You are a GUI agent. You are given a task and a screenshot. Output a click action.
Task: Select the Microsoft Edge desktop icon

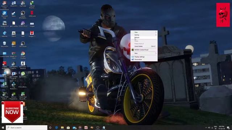pyautogui.click(x=4, y=15)
